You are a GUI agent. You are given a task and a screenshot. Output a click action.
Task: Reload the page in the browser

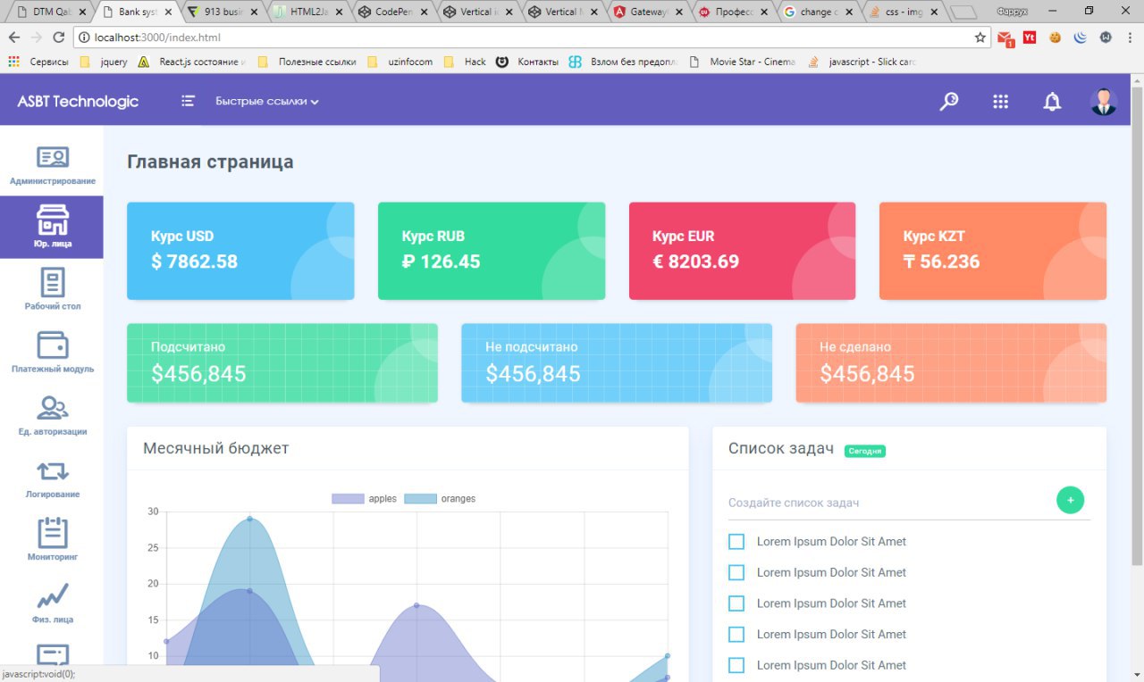tap(59, 37)
